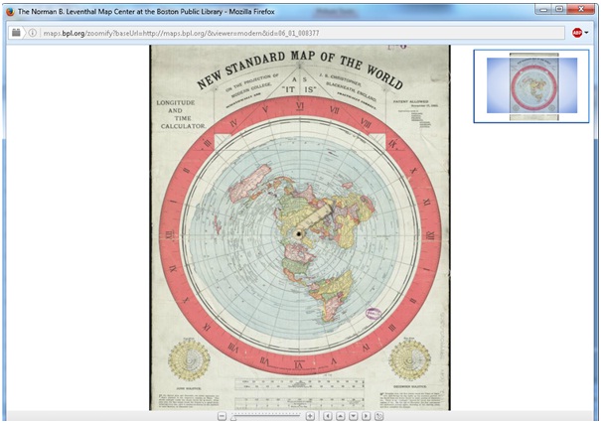The image size is (601, 423).
Task: Click the zoom out minus button
Action: point(222,416)
